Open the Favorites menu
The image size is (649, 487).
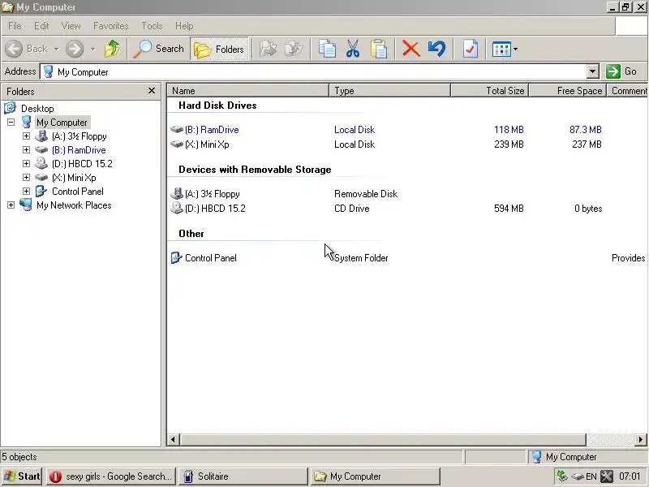tap(111, 26)
